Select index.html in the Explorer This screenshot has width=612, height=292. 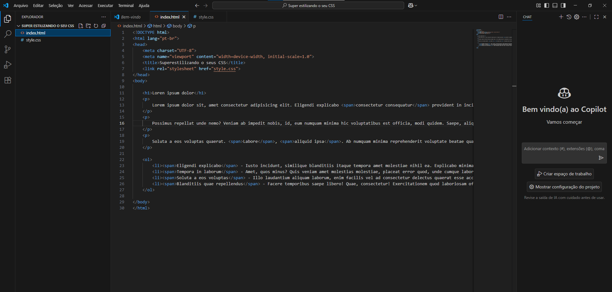(63, 33)
